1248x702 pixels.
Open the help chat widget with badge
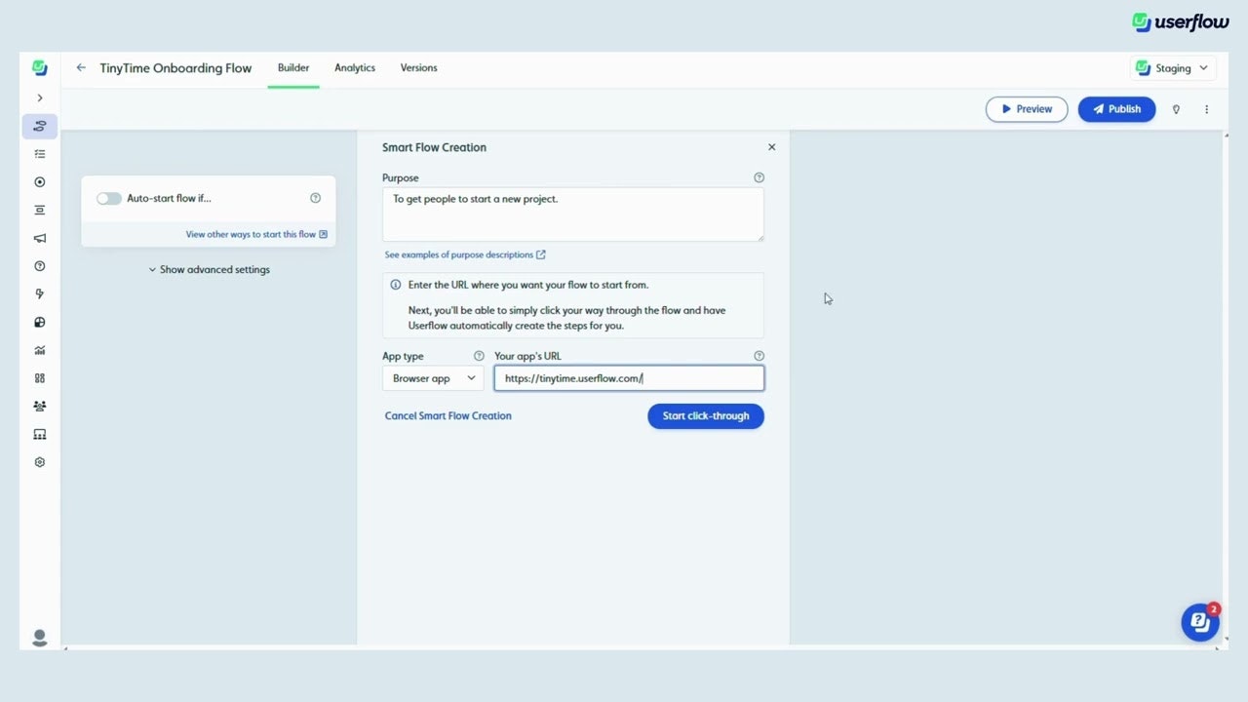[x=1200, y=622]
